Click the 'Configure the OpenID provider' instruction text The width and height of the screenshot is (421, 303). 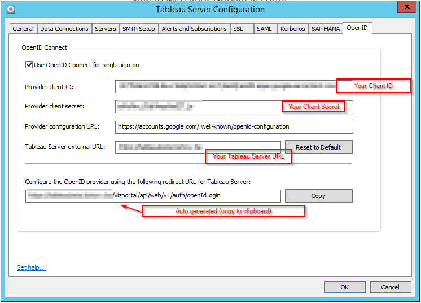point(138,182)
